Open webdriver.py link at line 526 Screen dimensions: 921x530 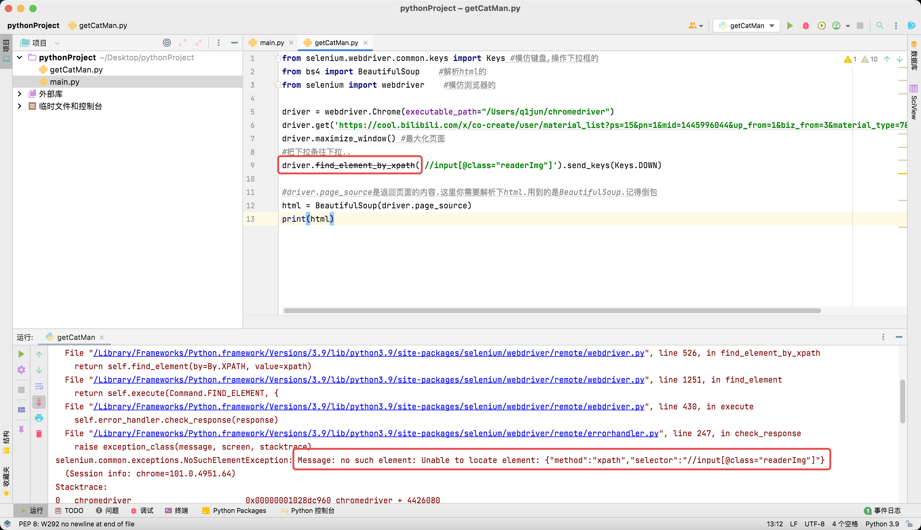click(369, 353)
